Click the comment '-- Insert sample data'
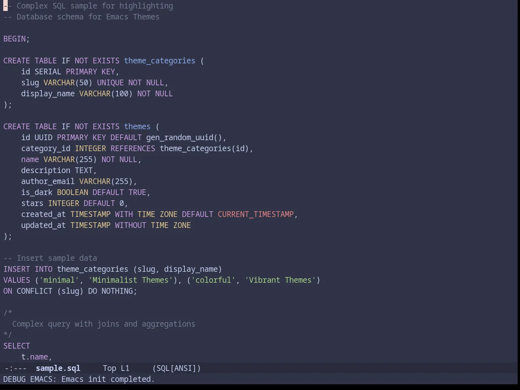The width and height of the screenshot is (520, 390). [50, 258]
